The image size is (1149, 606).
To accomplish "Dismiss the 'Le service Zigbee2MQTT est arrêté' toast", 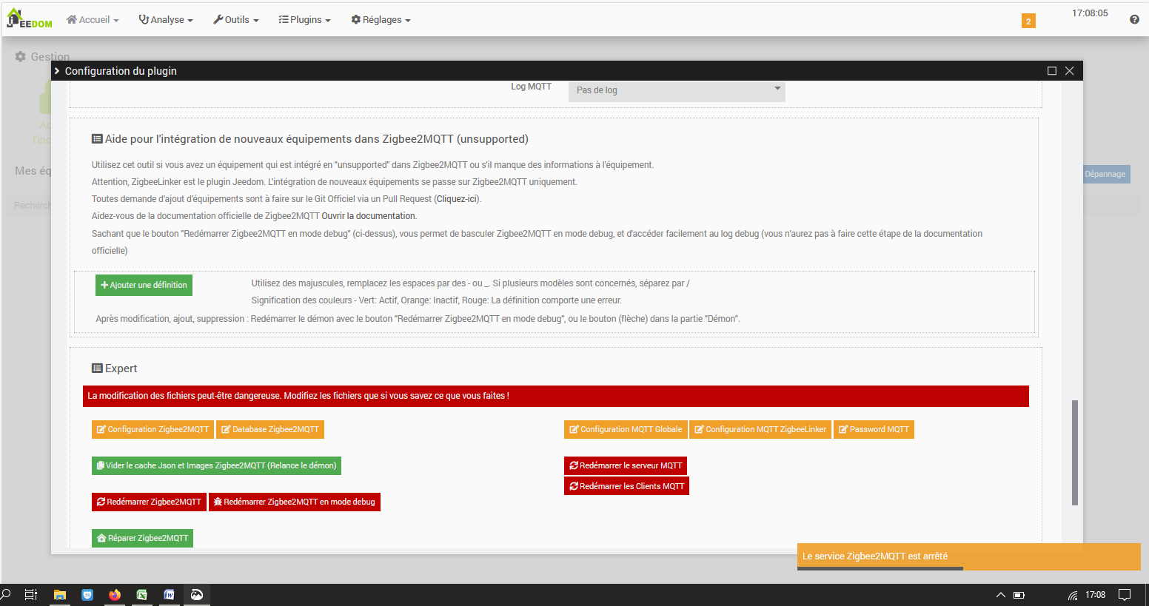I will 968,556.
